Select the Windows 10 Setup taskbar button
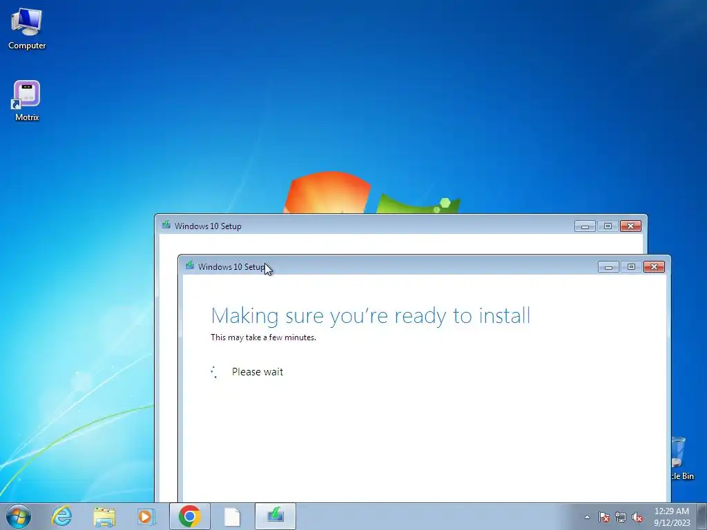Screen dimensions: 707x530 point(275,516)
